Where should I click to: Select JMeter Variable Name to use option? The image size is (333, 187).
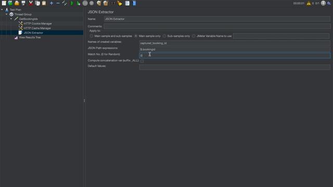(x=194, y=36)
